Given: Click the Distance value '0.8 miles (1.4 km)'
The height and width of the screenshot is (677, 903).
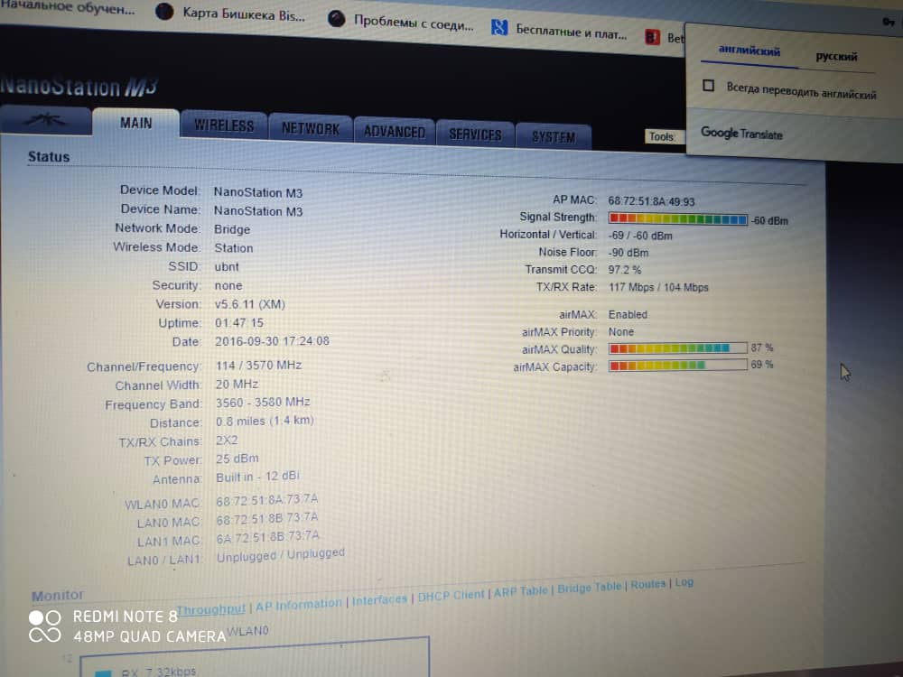Looking at the screenshot, I should [x=265, y=421].
